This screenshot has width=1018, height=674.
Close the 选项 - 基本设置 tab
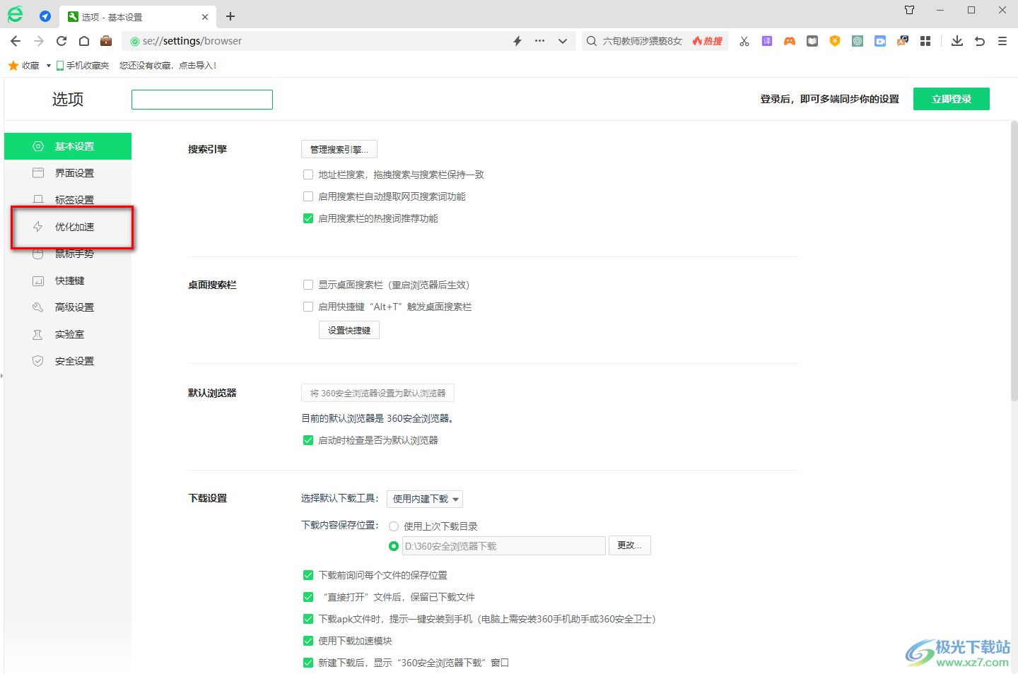click(x=205, y=17)
